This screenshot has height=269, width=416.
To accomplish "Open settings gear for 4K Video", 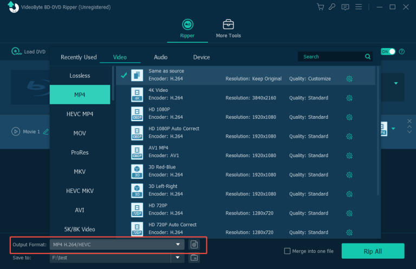I will (x=349, y=98).
